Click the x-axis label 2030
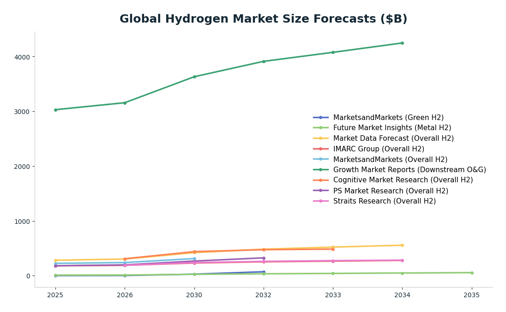The width and height of the screenshot is (506, 312). pos(194,295)
